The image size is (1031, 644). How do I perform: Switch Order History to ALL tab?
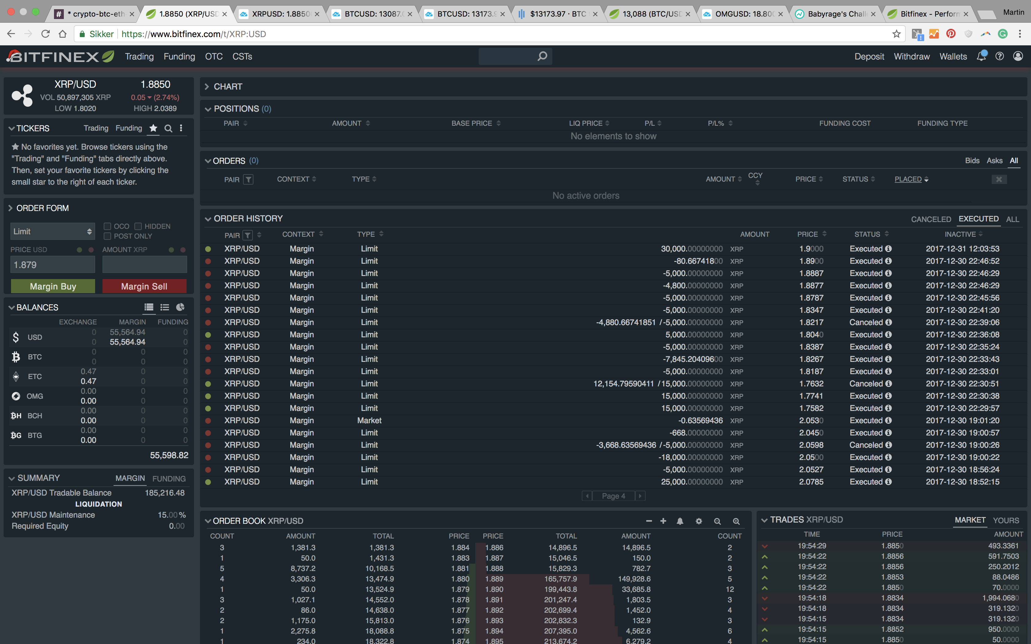point(1013,219)
